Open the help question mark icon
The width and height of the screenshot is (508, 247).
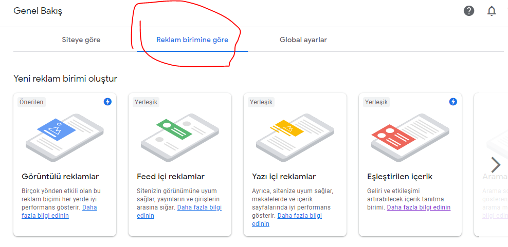(469, 11)
